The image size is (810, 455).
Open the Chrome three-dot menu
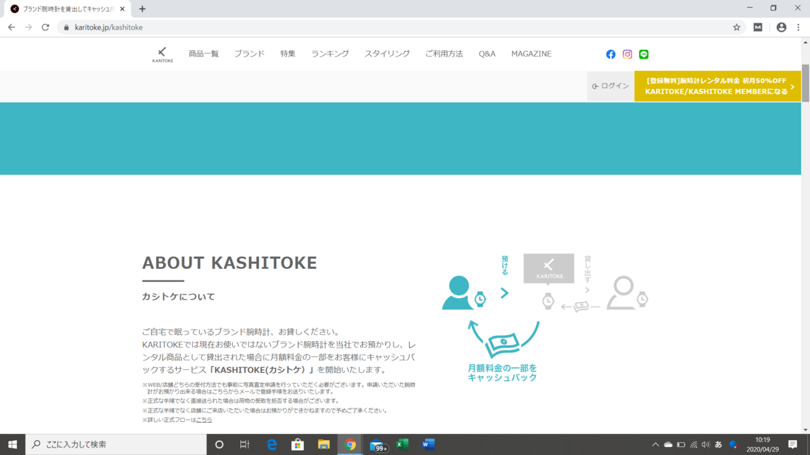click(799, 27)
